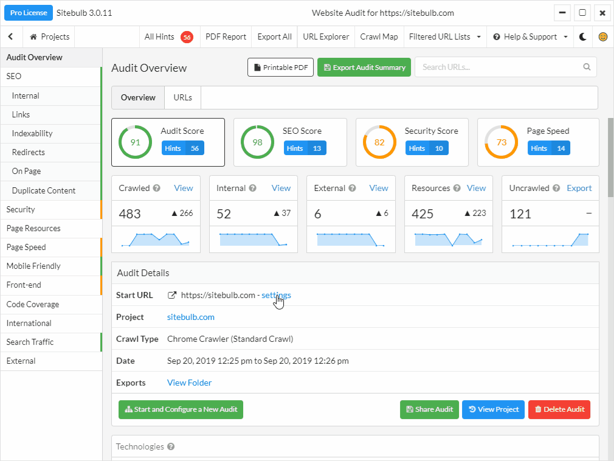
Task: Open Redirects in sidebar
Action: (x=51, y=153)
